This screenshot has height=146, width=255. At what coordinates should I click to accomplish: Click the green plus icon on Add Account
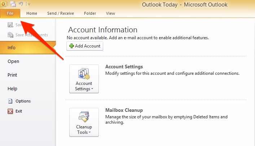[71, 46]
